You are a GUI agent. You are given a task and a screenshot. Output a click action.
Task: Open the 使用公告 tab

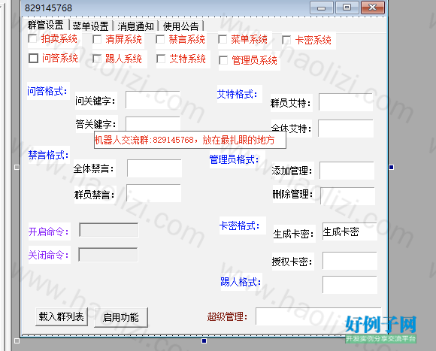point(181,26)
